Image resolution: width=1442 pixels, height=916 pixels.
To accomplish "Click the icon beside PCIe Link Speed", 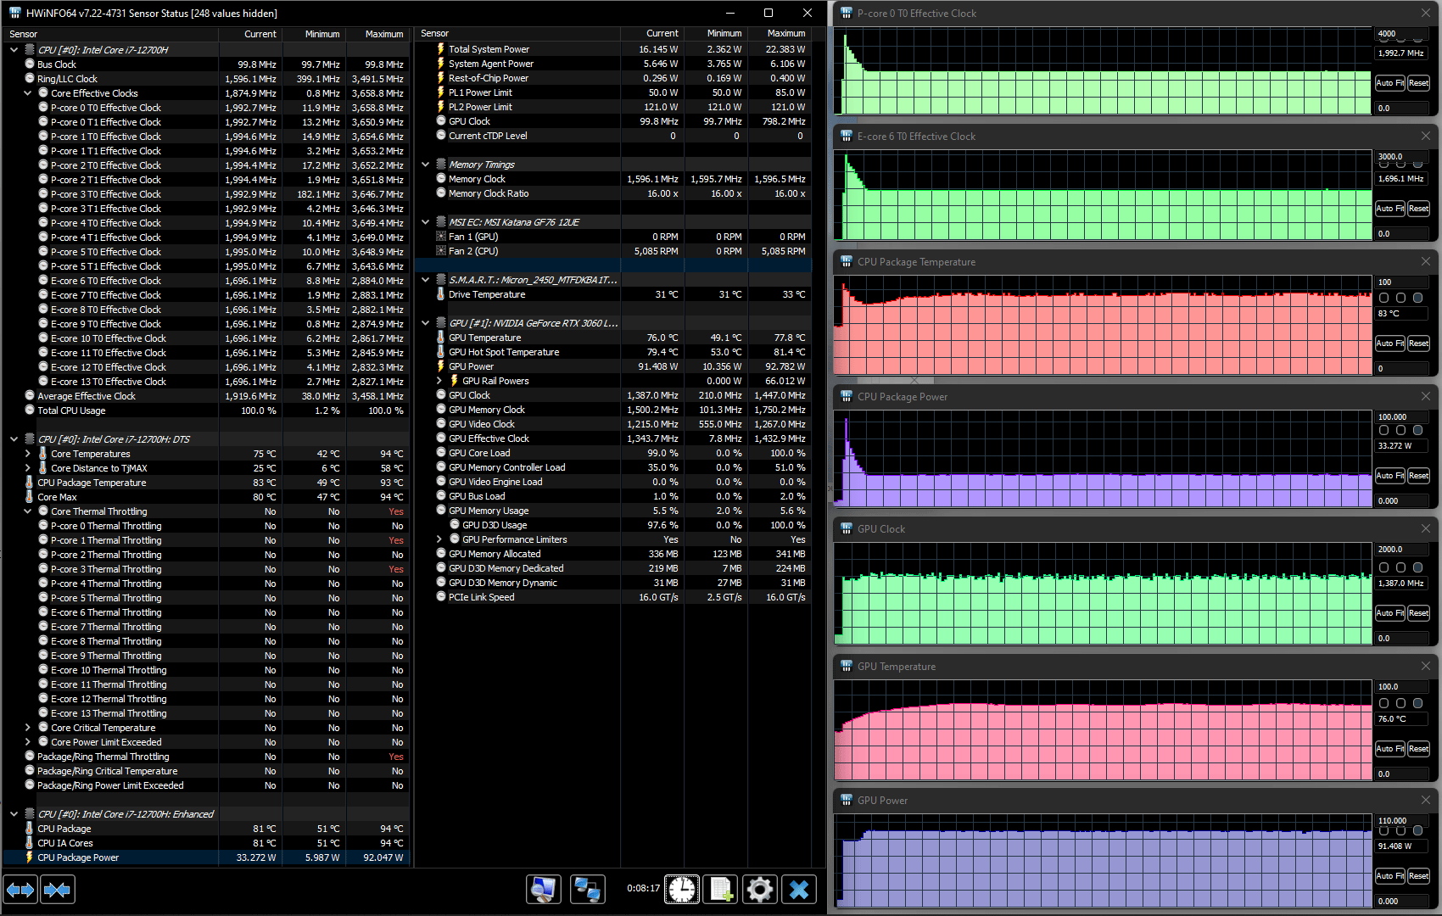I will coord(441,596).
